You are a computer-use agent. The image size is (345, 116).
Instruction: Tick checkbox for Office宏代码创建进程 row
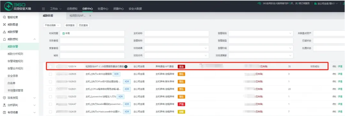[50, 82]
